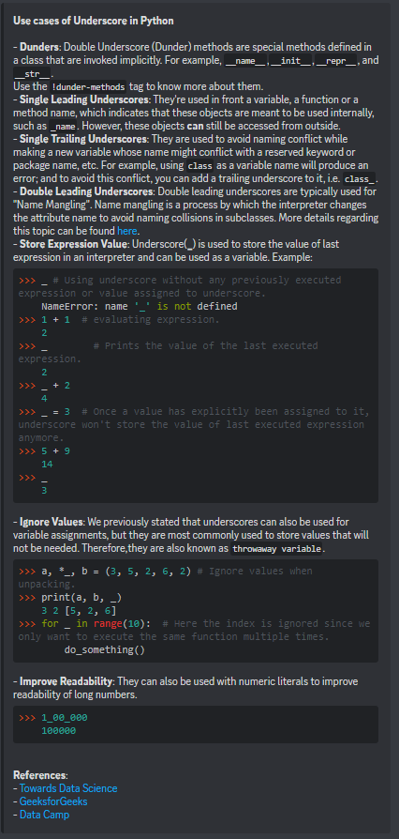Click the do_something() call

coord(105,650)
